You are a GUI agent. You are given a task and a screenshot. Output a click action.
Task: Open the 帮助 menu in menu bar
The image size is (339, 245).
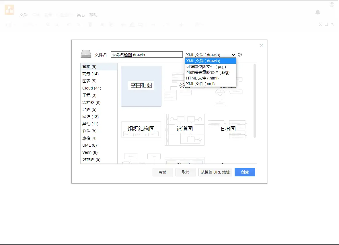pyautogui.click(x=93, y=15)
